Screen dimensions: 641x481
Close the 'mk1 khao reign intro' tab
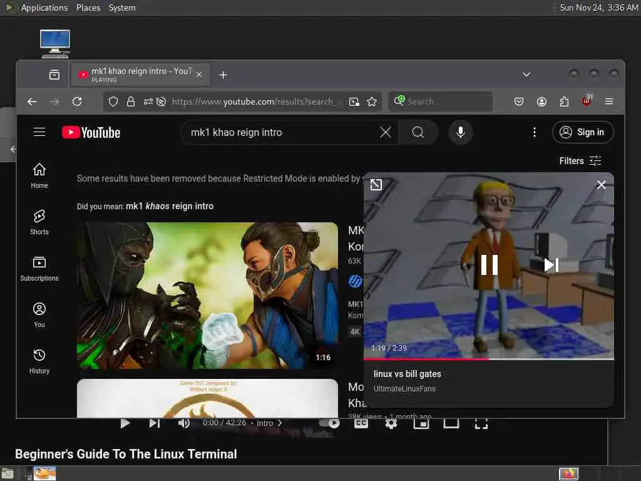198,75
